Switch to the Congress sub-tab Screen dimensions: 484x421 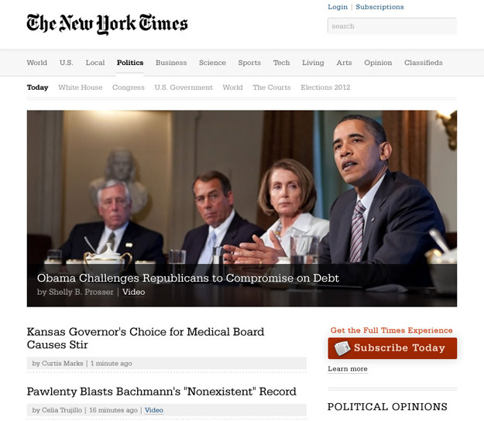coord(128,87)
